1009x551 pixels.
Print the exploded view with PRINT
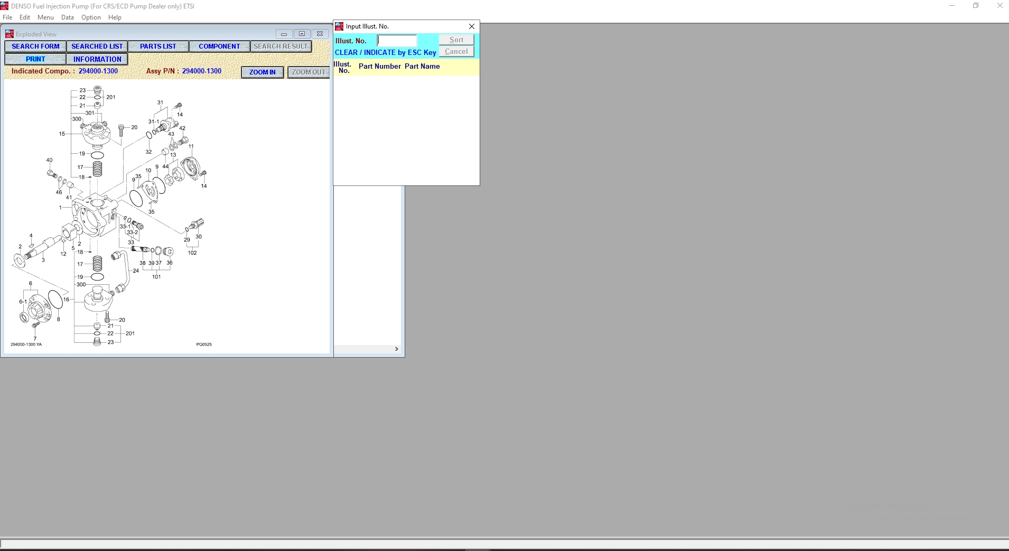(35, 59)
